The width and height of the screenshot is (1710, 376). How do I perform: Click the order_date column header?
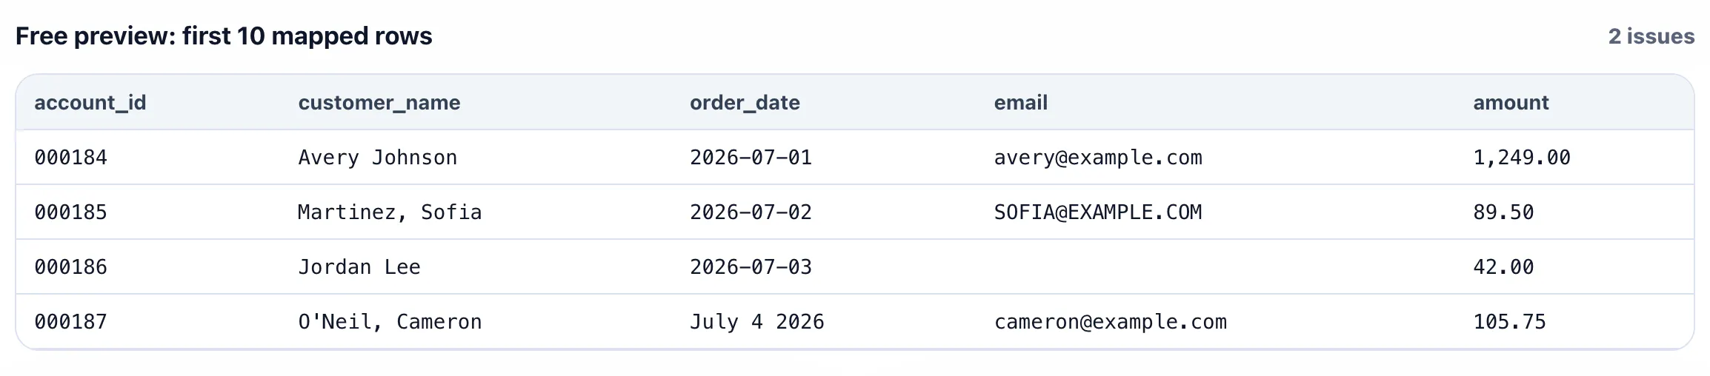[745, 102]
